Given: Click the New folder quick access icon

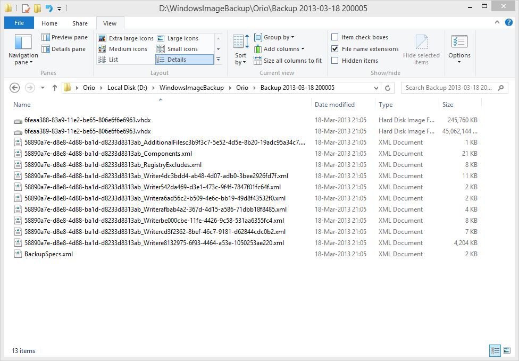Looking at the screenshot, I should point(37,8).
